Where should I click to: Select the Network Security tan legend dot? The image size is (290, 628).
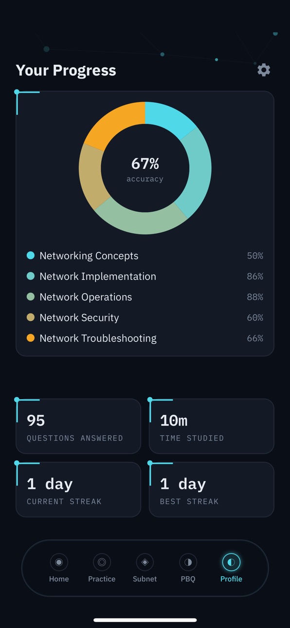point(31,317)
